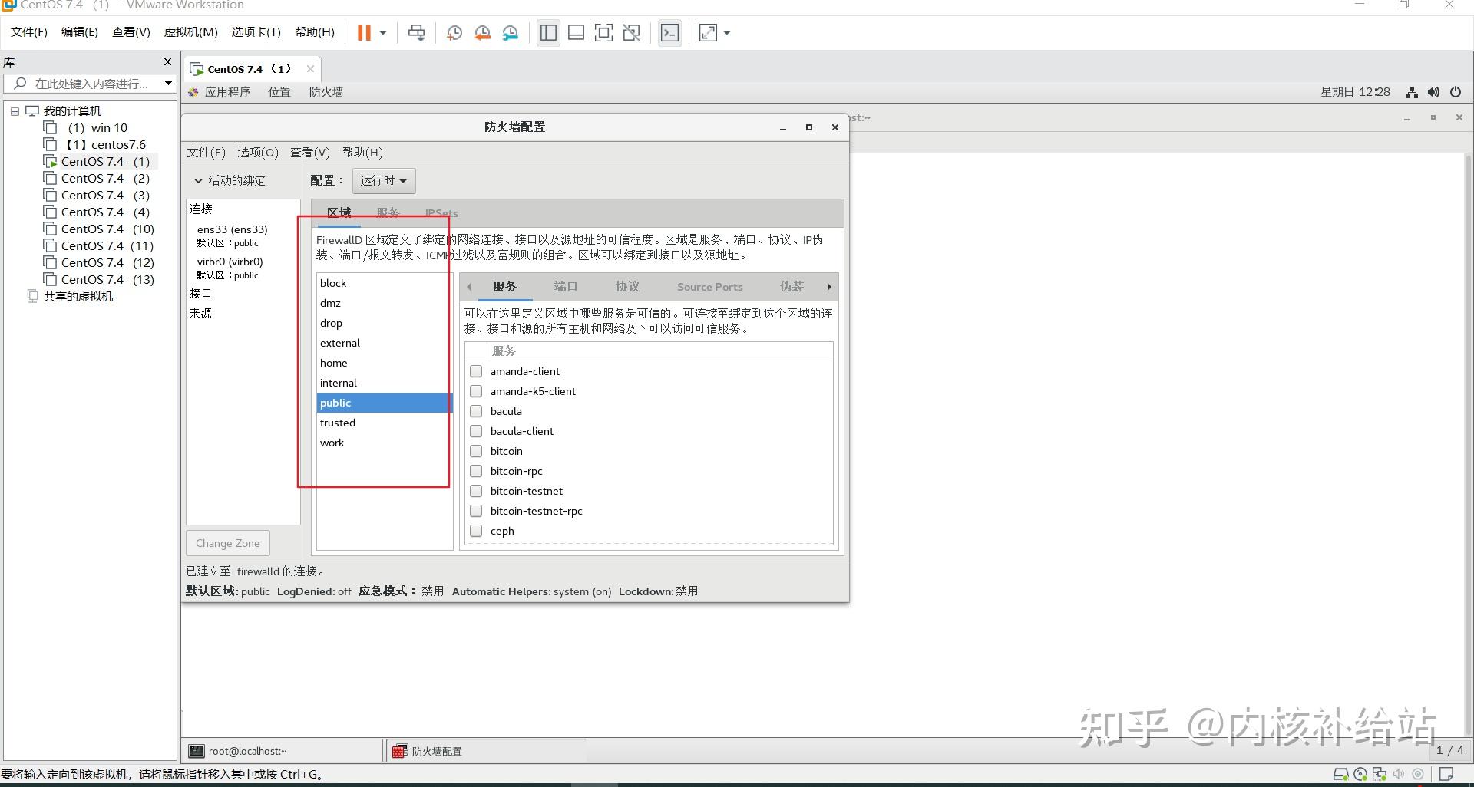Open the snapshot manager icon
The height and width of the screenshot is (787, 1474).
[x=511, y=32]
